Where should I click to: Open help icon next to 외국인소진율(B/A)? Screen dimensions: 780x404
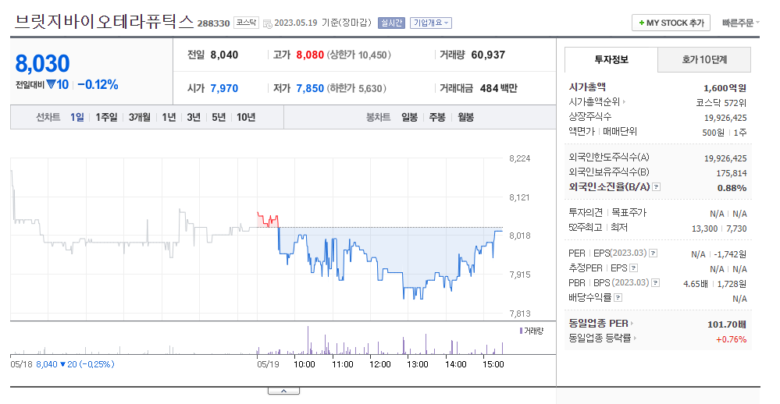click(x=657, y=187)
